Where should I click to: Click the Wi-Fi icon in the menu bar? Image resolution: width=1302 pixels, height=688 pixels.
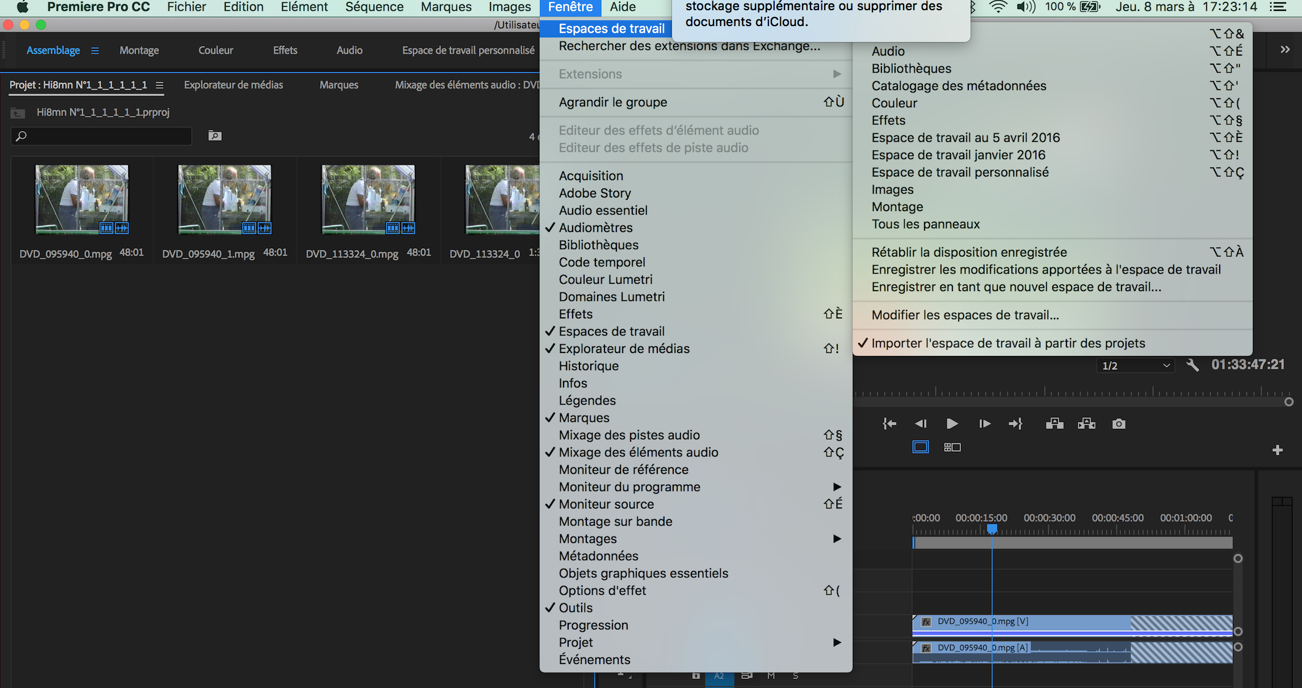point(998,7)
